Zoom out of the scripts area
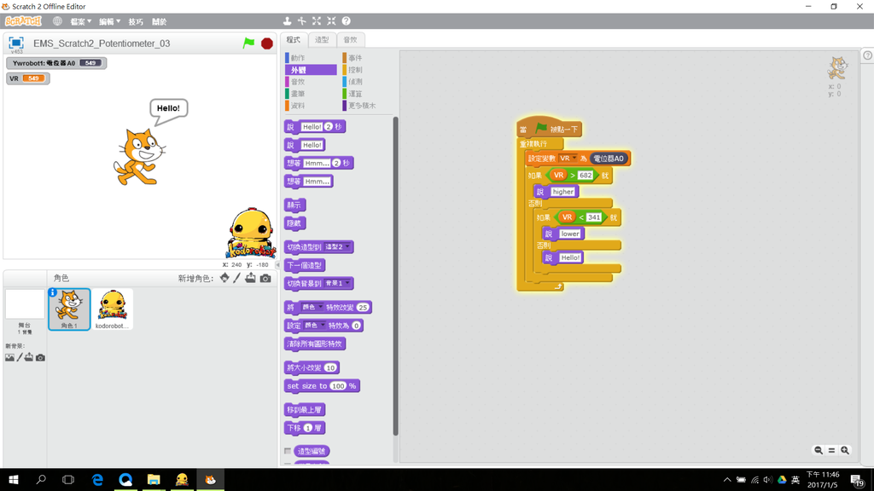This screenshot has height=491, width=874. [x=819, y=450]
